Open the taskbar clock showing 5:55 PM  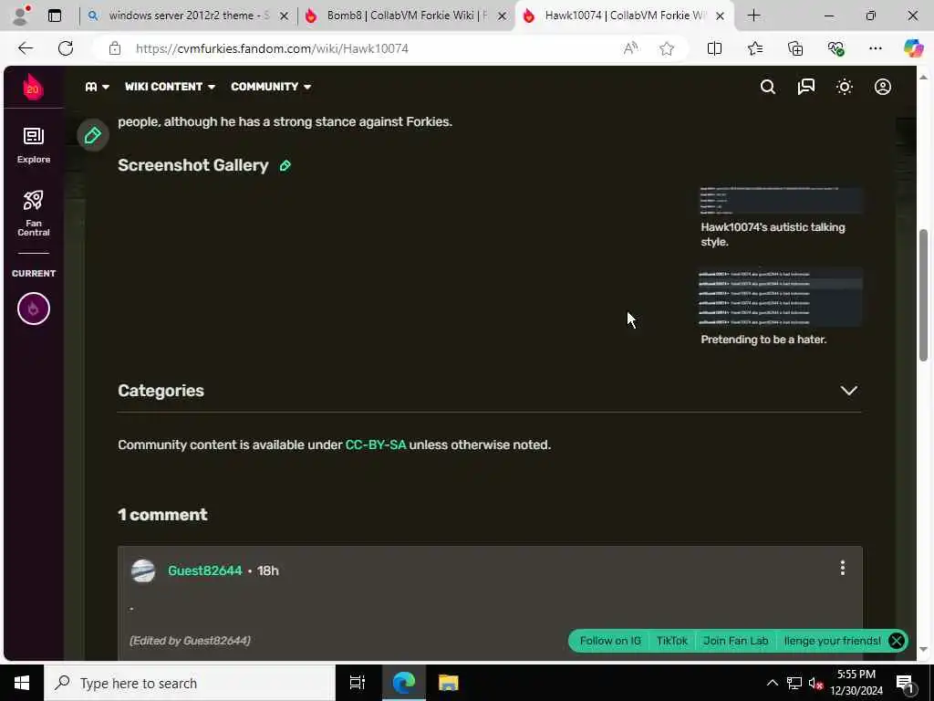click(856, 683)
